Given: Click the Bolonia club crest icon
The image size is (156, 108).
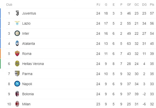Looking at the screenshot, I should point(17,94).
